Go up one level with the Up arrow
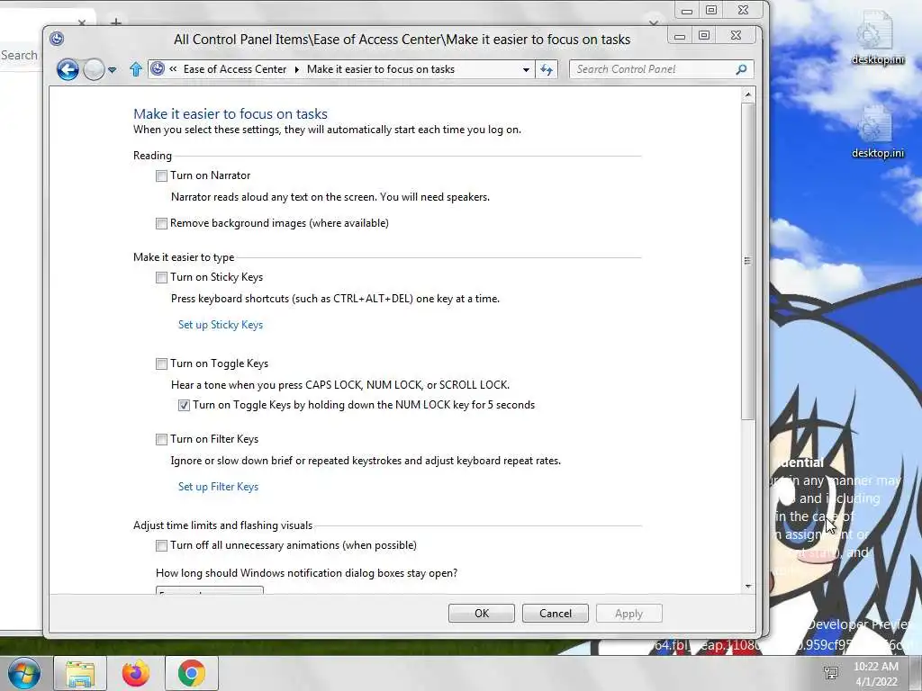The width and height of the screenshot is (922, 691). pyautogui.click(x=136, y=69)
